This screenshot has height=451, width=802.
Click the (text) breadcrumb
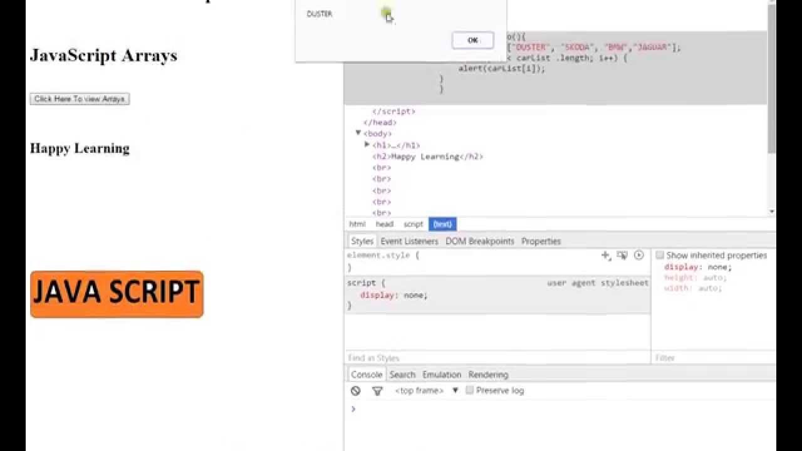(442, 224)
